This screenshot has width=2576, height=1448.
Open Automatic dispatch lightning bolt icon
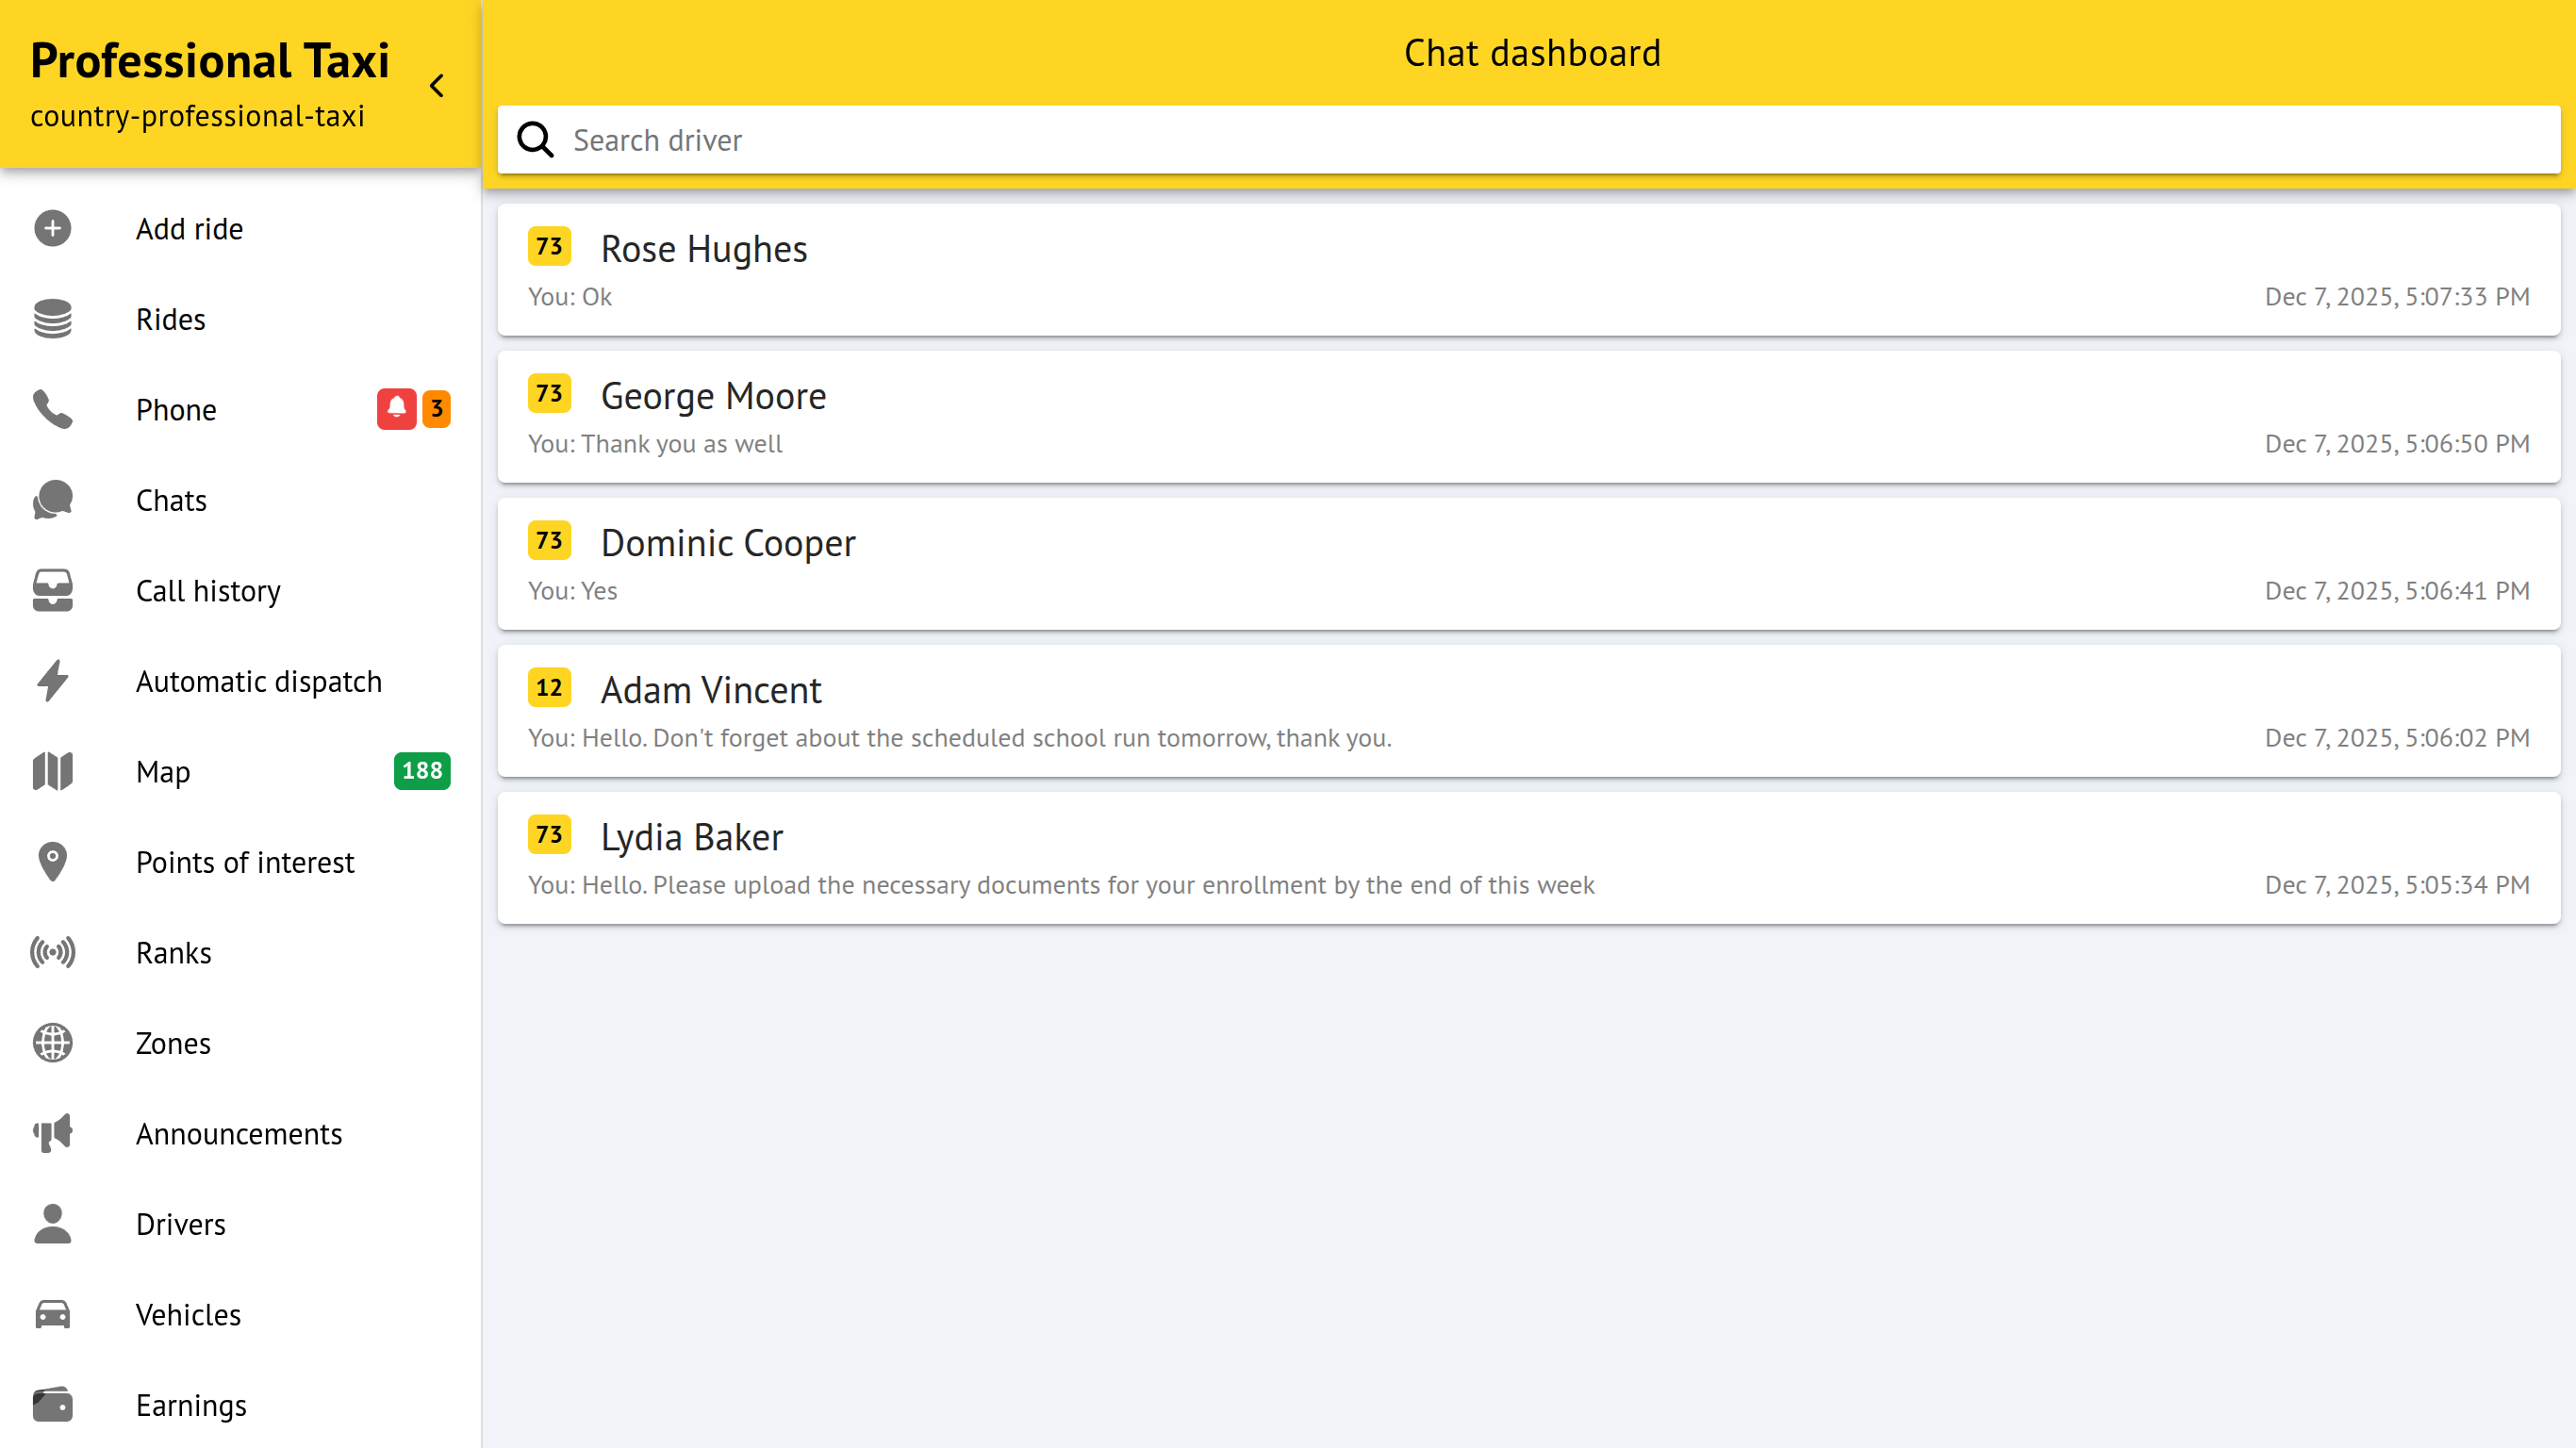click(x=52, y=681)
